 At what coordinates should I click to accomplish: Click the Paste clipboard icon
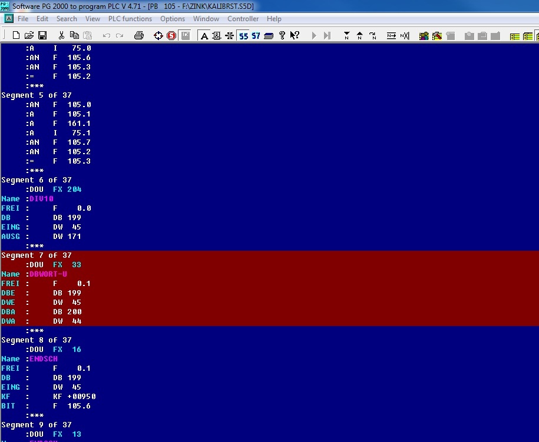click(x=88, y=35)
